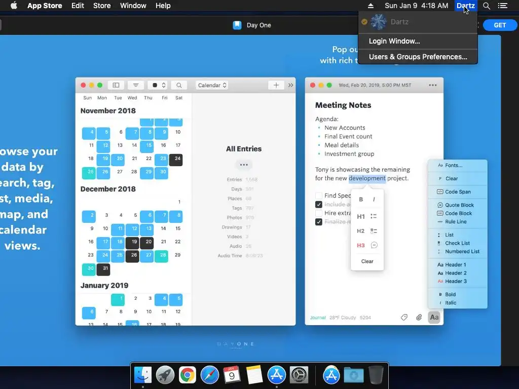This screenshot has width=519, height=389.
Task: Choose Check List in format menu
Action: click(x=458, y=243)
